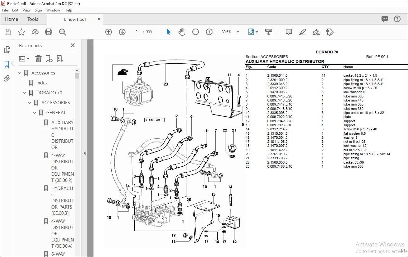Open bookmark options dropdown menu
This screenshot has width=408, height=257.
pos(24,59)
